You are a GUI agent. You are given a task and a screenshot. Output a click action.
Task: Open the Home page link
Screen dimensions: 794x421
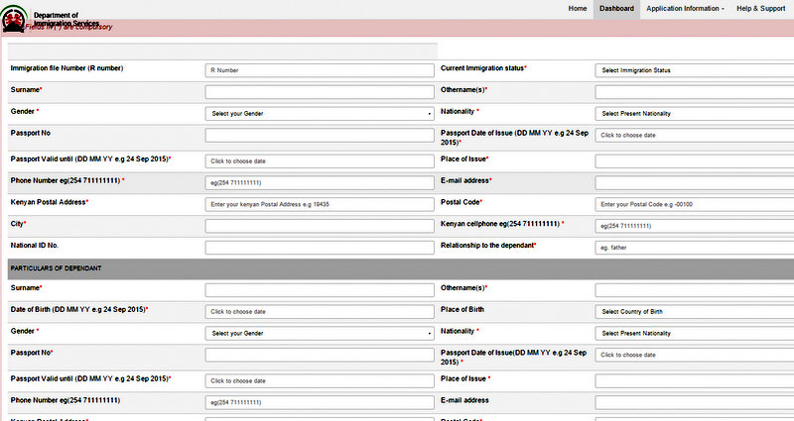pos(578,8)
